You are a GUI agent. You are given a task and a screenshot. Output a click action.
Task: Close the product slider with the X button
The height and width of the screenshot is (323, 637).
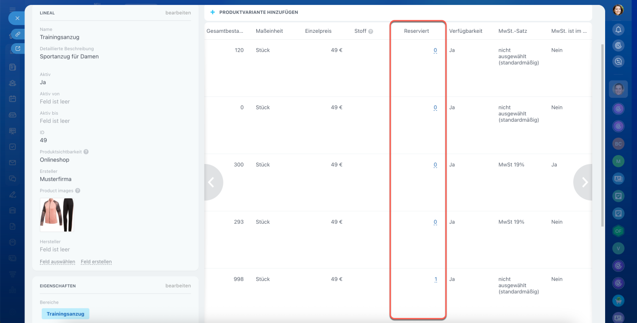[x=17, y=18]
